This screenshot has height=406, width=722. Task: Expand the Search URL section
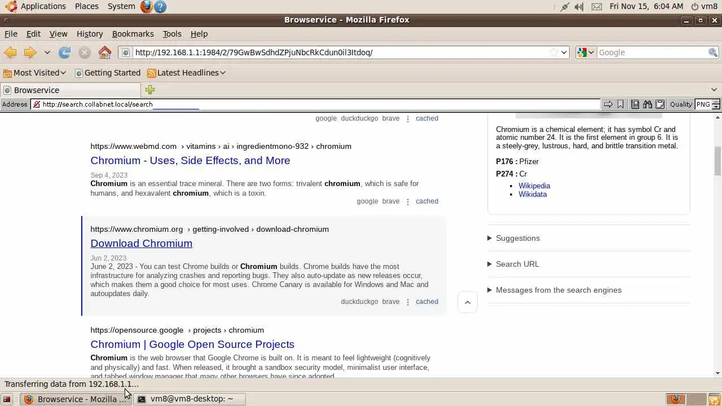coord(513,264)
